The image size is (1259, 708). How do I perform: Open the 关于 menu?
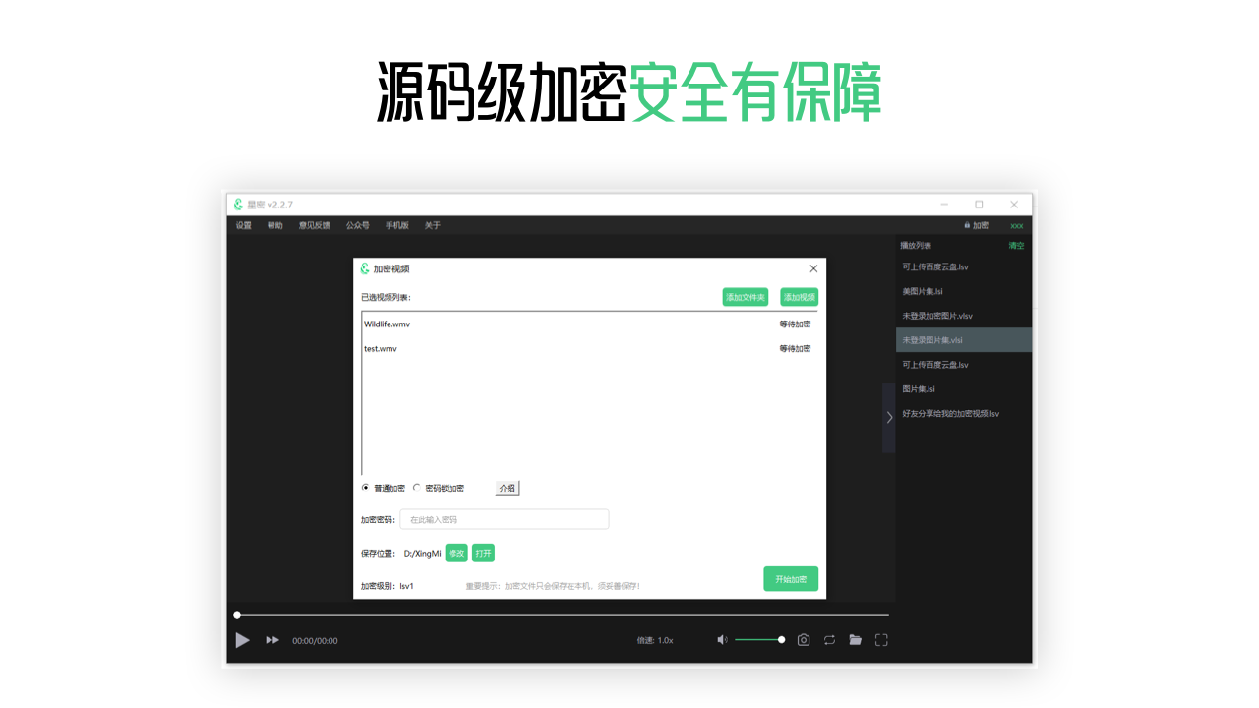point(433,225)
